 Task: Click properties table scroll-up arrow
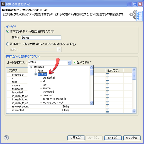134,70
